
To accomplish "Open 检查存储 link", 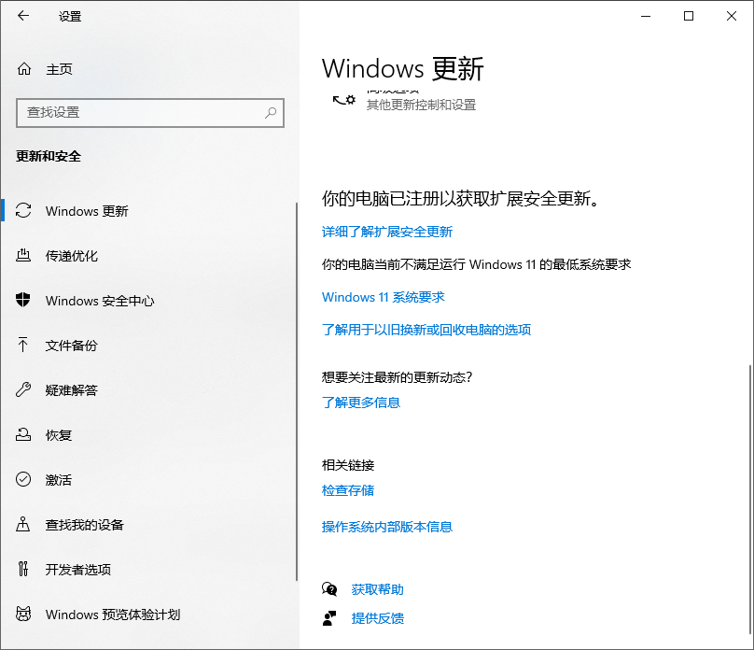I will pyautogui.click(x=348, y=490).
